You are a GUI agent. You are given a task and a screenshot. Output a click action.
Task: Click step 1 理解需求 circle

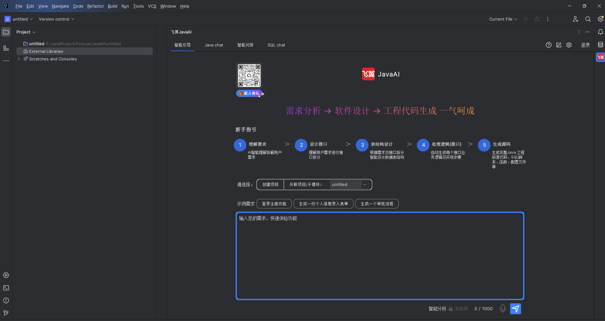coord(240,145)
